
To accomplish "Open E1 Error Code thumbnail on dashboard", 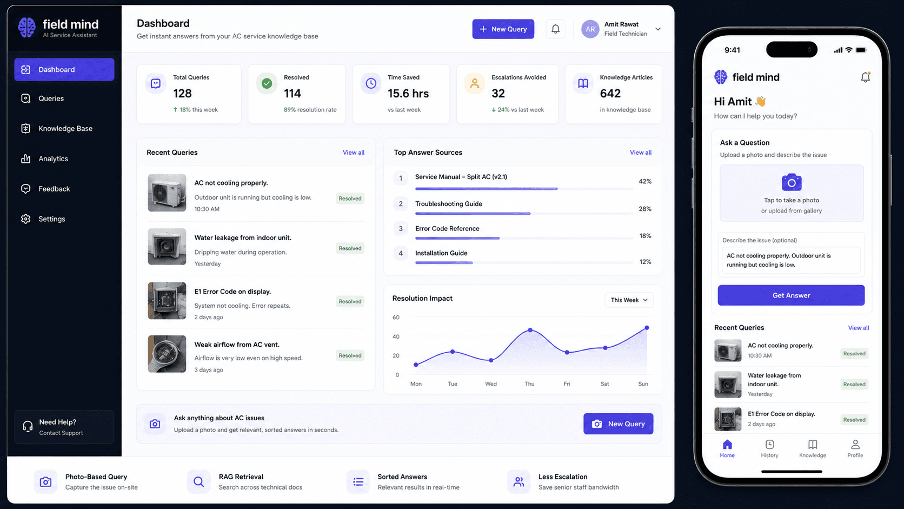I will [x=167, y=301].
